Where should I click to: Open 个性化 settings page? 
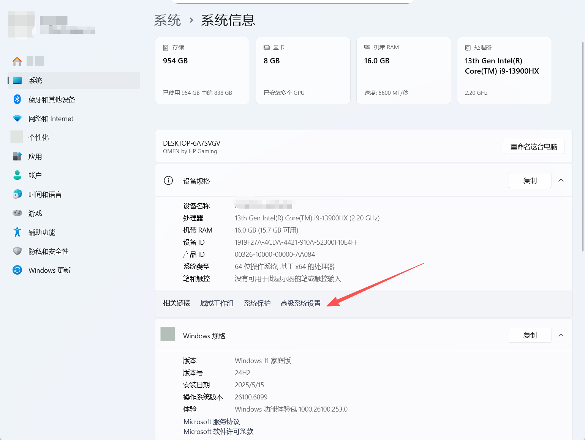[74, 137]
